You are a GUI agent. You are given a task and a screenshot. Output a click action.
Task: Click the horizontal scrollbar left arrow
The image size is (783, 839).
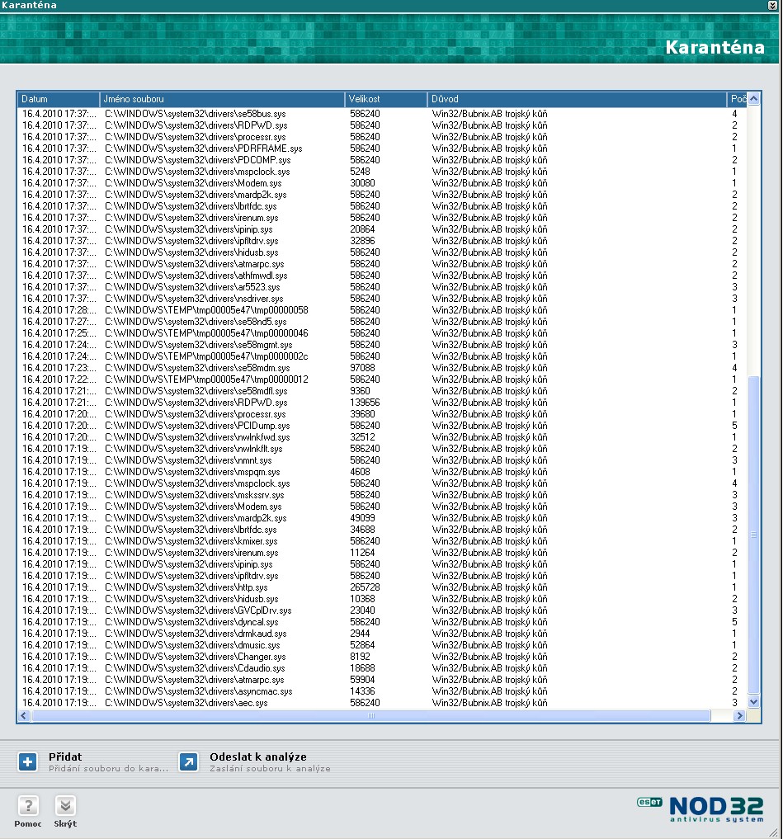point(25,716)
